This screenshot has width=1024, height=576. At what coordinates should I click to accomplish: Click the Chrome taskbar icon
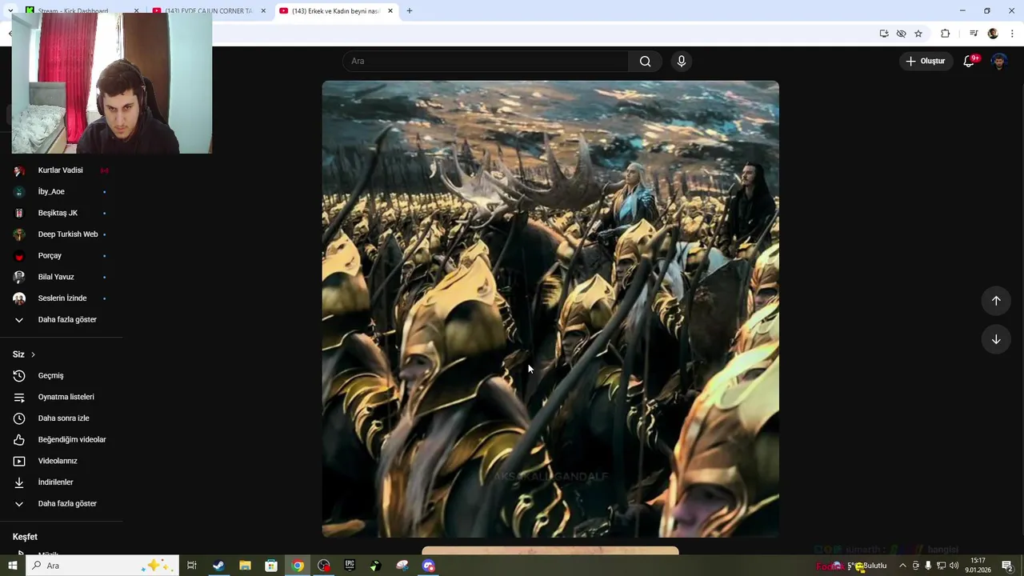coord(298,566)
